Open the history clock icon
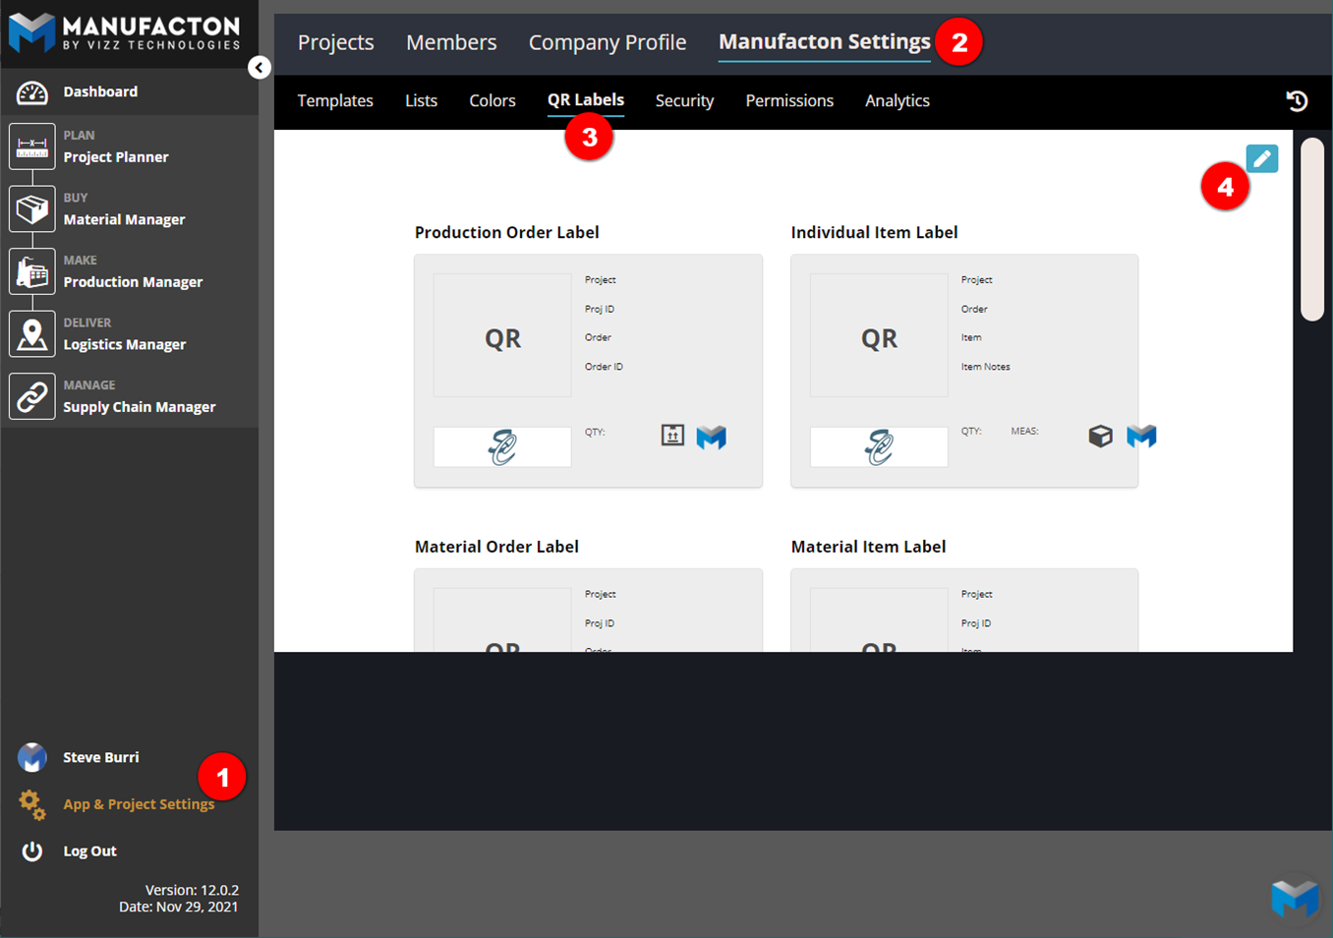 point(1297,100)
